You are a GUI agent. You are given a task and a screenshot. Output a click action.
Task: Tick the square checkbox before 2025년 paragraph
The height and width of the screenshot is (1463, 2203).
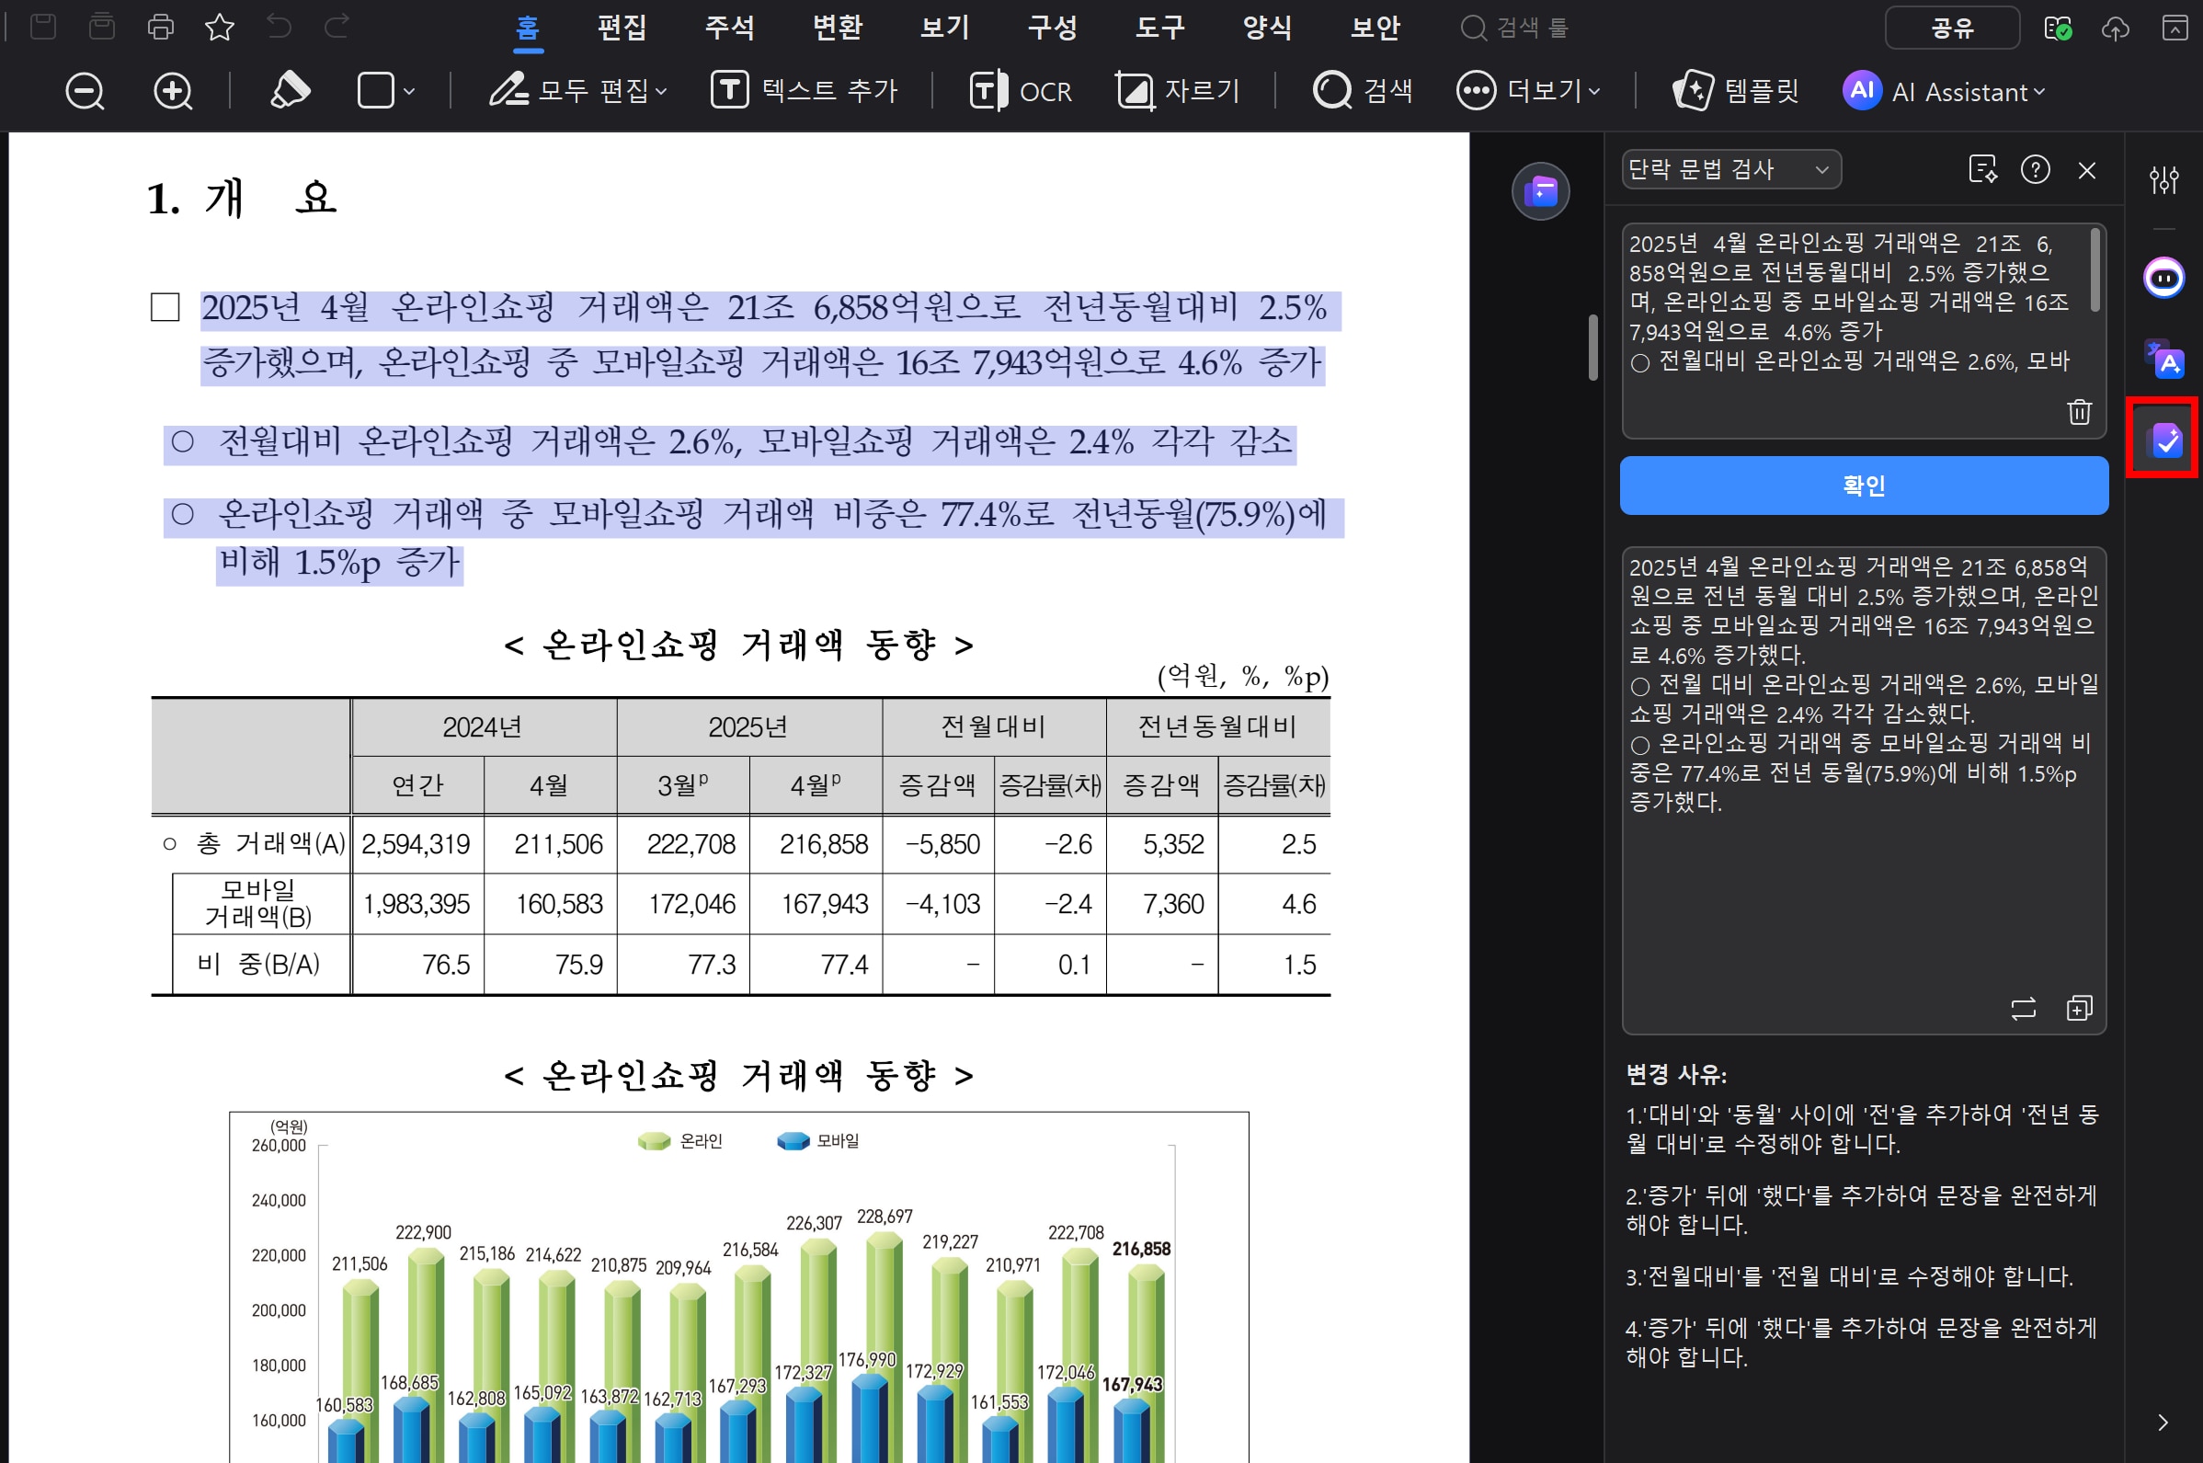point(166,307)
